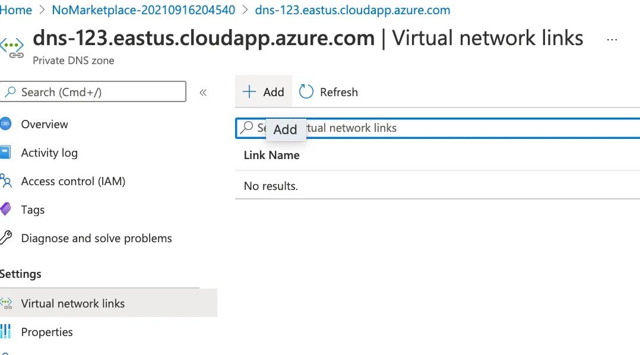Click the Activity log icon
640x355 pixels.
[5, 152]
